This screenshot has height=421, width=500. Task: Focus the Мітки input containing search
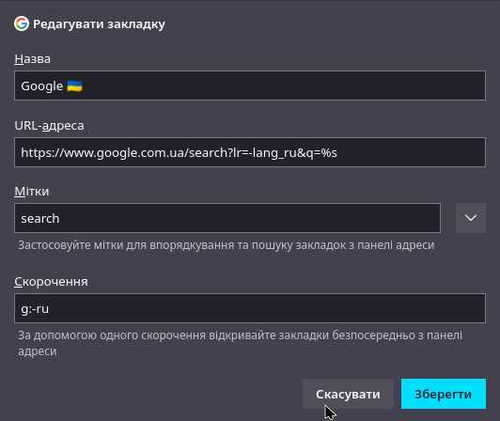pos(227,218)
